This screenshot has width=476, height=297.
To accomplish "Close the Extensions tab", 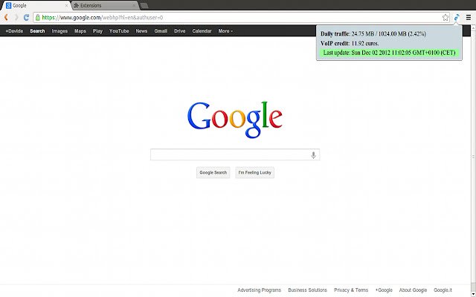I will (134, 5).
